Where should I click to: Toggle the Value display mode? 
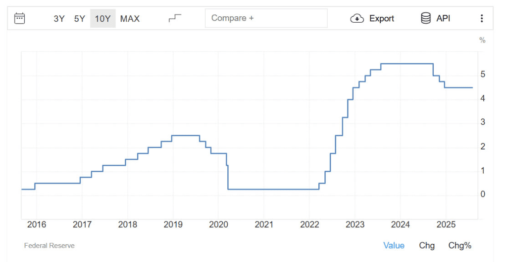pyautogui.click(x=394, y=245)
